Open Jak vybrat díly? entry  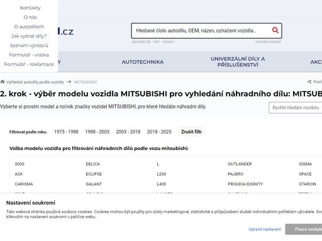click(x=29, y=36)
